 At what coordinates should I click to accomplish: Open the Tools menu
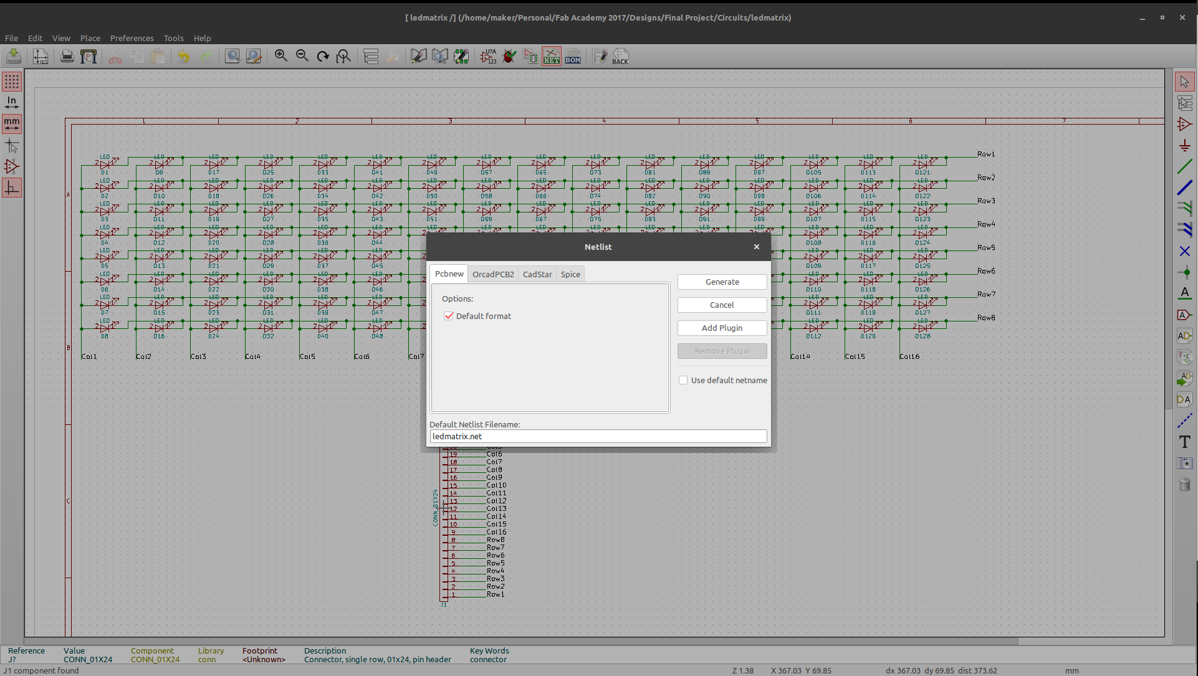click(173, 38)
